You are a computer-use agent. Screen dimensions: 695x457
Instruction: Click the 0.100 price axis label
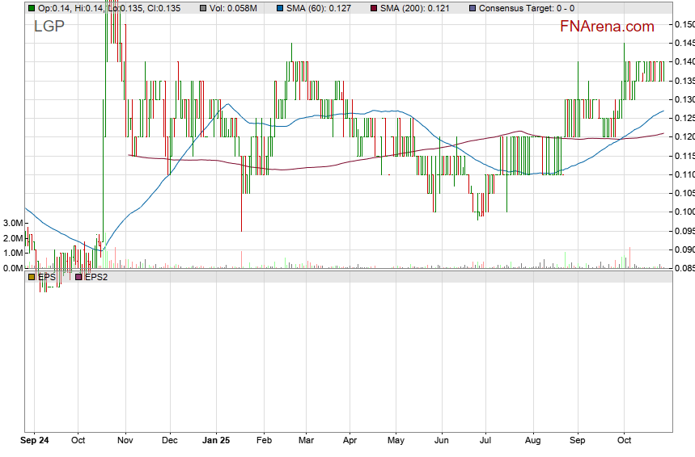click(684, 212)
